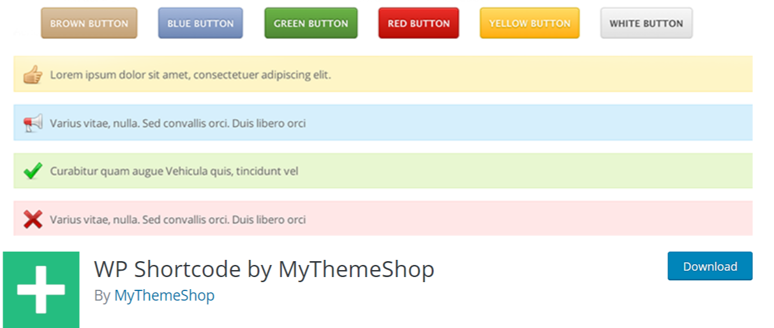Screen dimensions: 774x328
Task: Click the green plus plugin logo
Action: pos(41,290)
